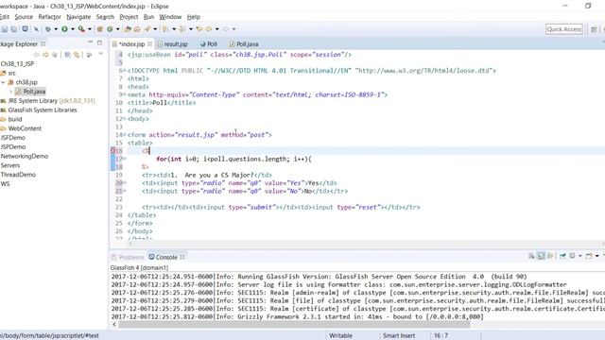Expand the Poll.java tree node
Image resolution: width=605 pixels, height=340 pixels.
coord(10,92)
